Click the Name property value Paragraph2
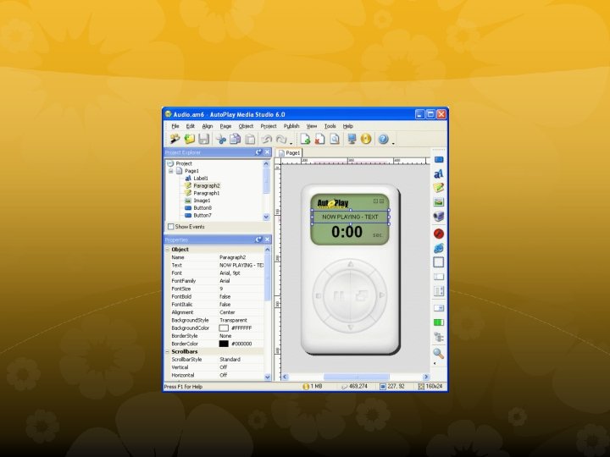The width and height of the screenshot is (610, 457). 233,257
